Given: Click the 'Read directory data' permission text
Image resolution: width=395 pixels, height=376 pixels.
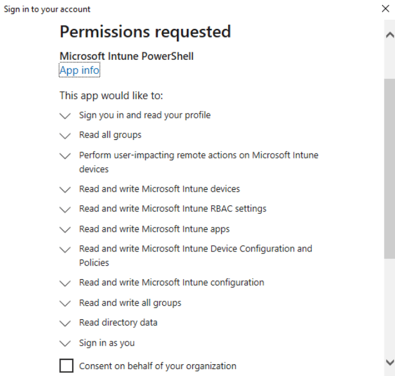Looking at the screenshot, I should 118,322.
